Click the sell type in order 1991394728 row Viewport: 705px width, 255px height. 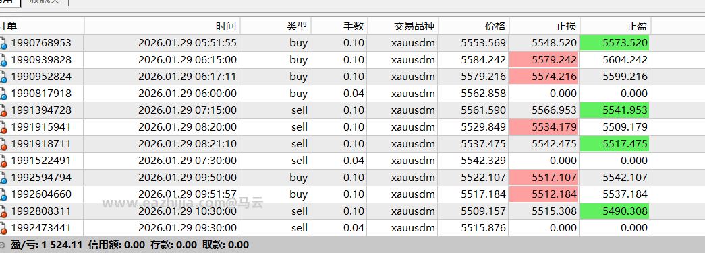click(x=299, y=110)
